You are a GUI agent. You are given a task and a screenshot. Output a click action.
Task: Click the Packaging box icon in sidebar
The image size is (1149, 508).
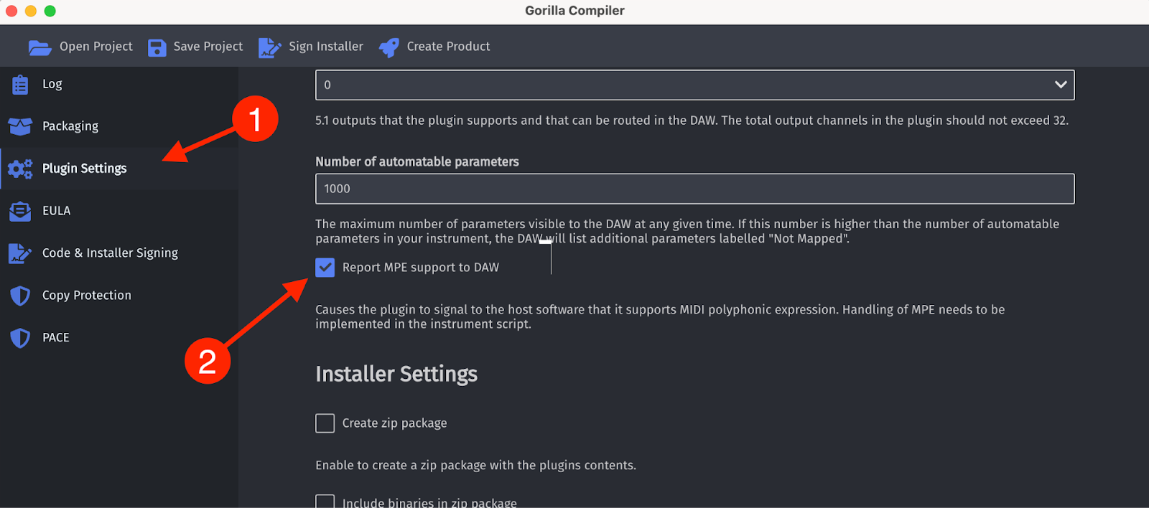coord(20,126)
